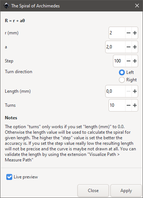The width and height of the screenshot is (143, 198).
Task: Select the Step number field
Action: tap(119, 61)
